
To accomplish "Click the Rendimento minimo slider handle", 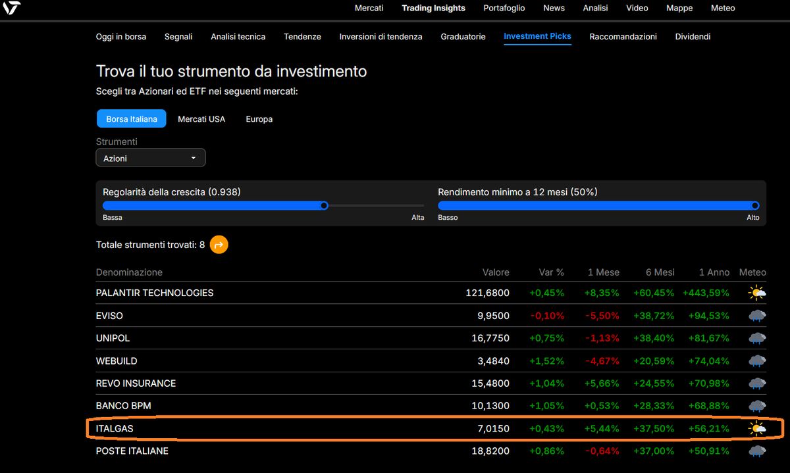I will 755,205.
